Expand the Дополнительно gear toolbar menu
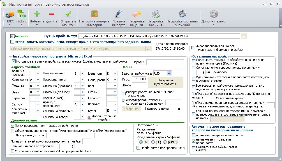Viewport: 282px width, 161px height. 213,18
